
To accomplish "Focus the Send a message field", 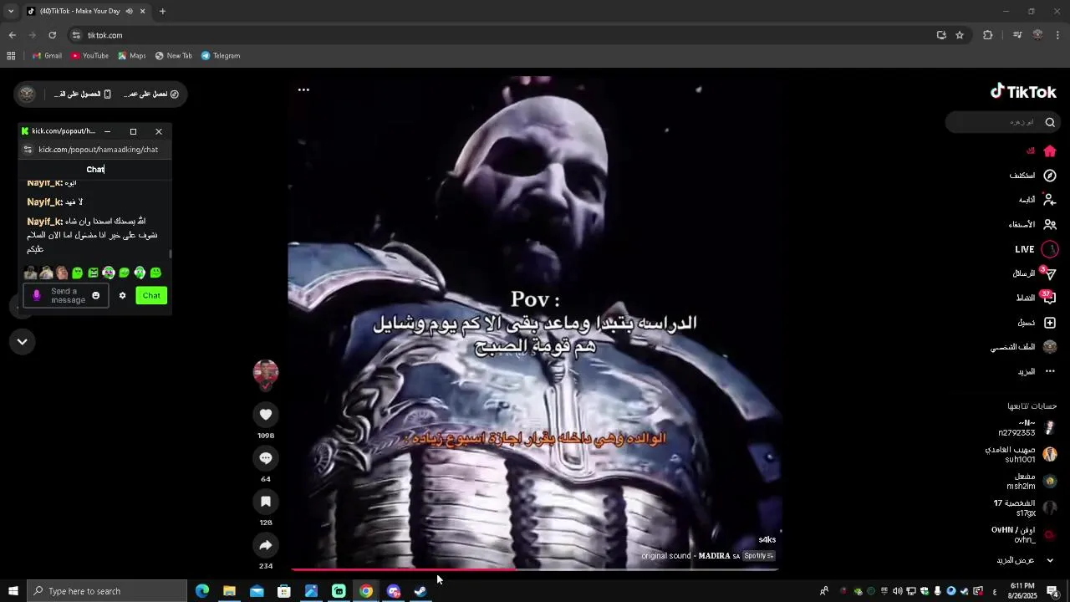I will point(67,295).
